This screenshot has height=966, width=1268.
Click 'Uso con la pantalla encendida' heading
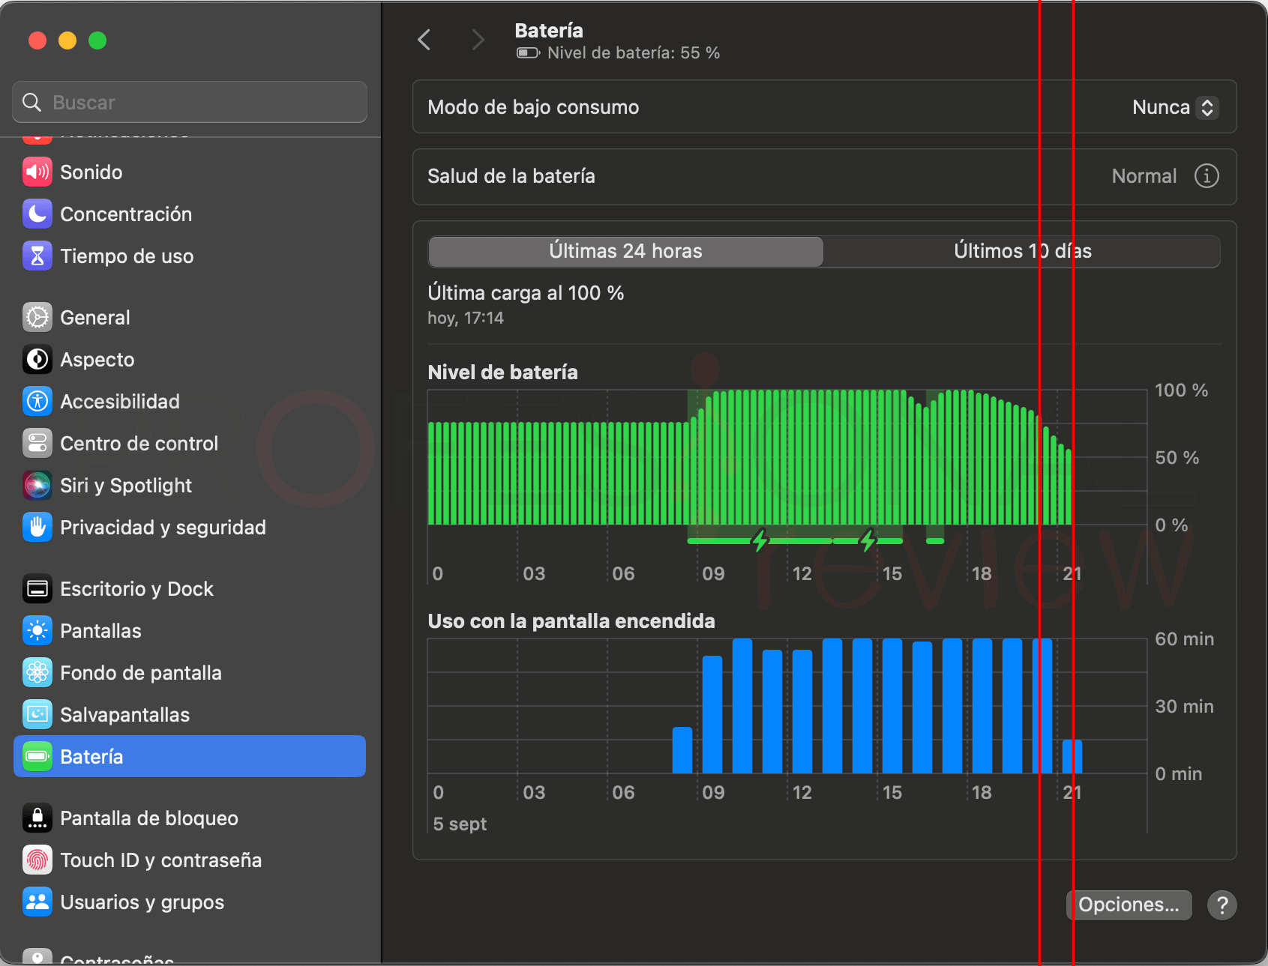tap(571, 621)
